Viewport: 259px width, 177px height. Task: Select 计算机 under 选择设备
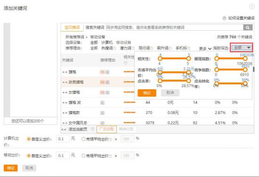pos(107,42)
